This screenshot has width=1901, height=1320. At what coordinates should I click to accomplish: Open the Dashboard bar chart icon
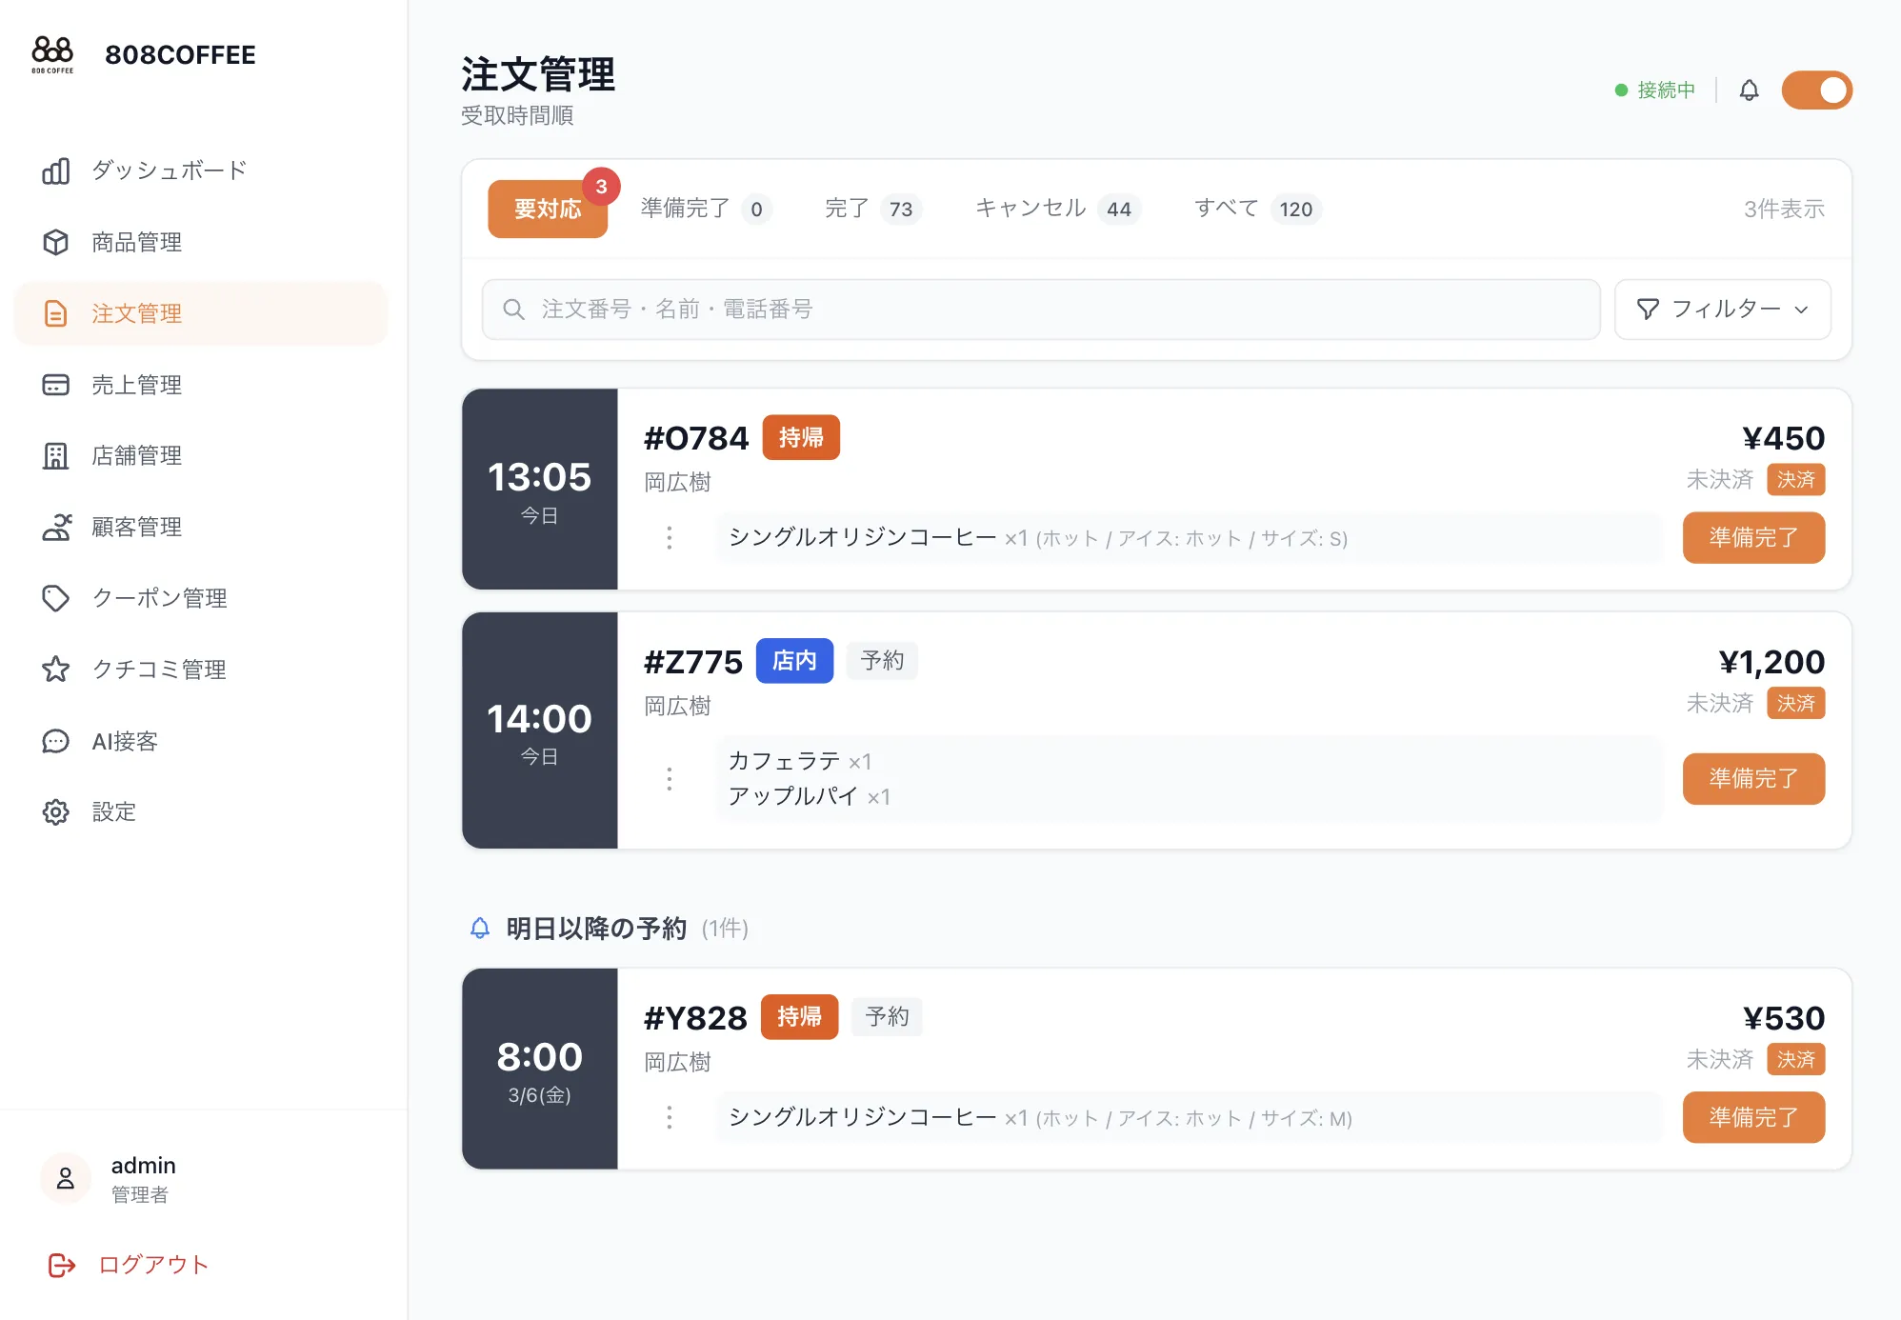[56, 170]
